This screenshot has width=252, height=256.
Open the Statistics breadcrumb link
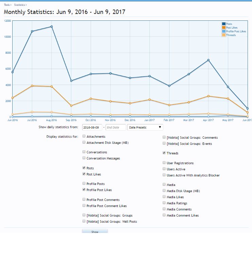(x=20, y=5)
